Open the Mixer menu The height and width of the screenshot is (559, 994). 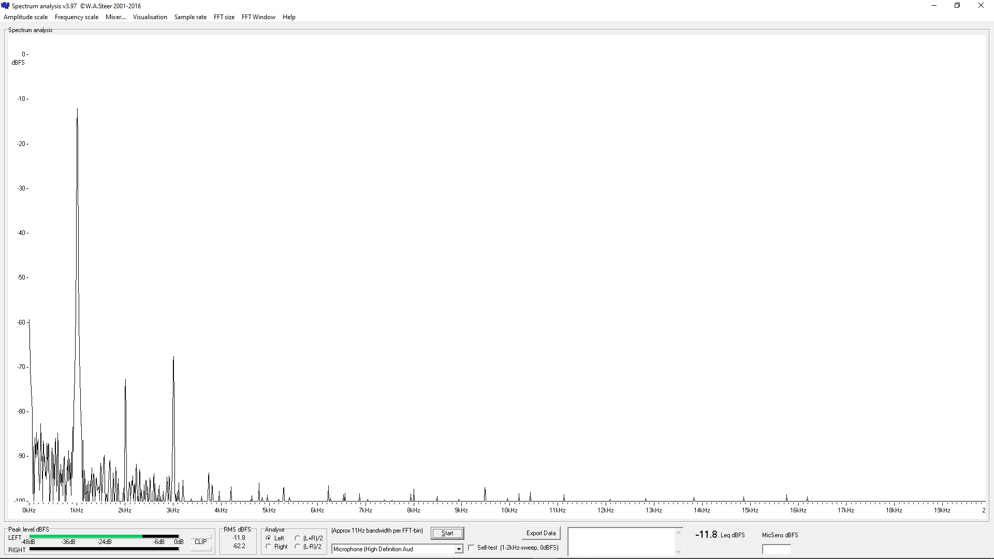point(115,17)
